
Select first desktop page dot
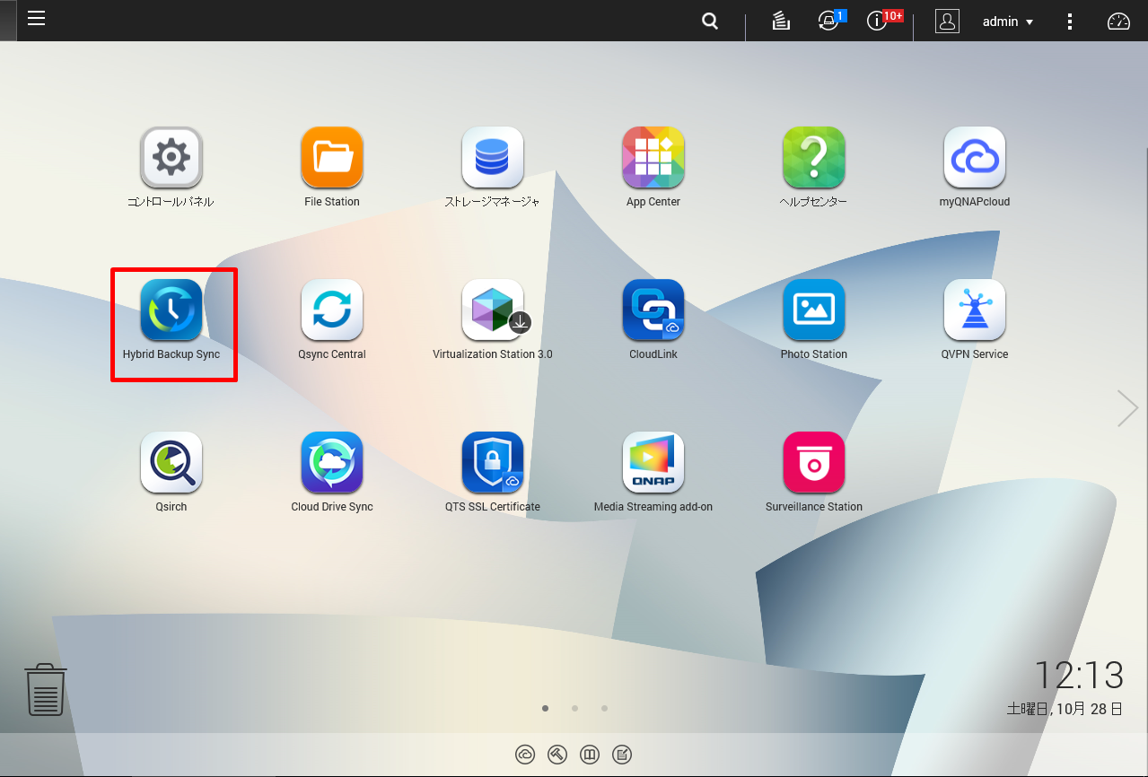pyautogui.click(x=545, y=708)
